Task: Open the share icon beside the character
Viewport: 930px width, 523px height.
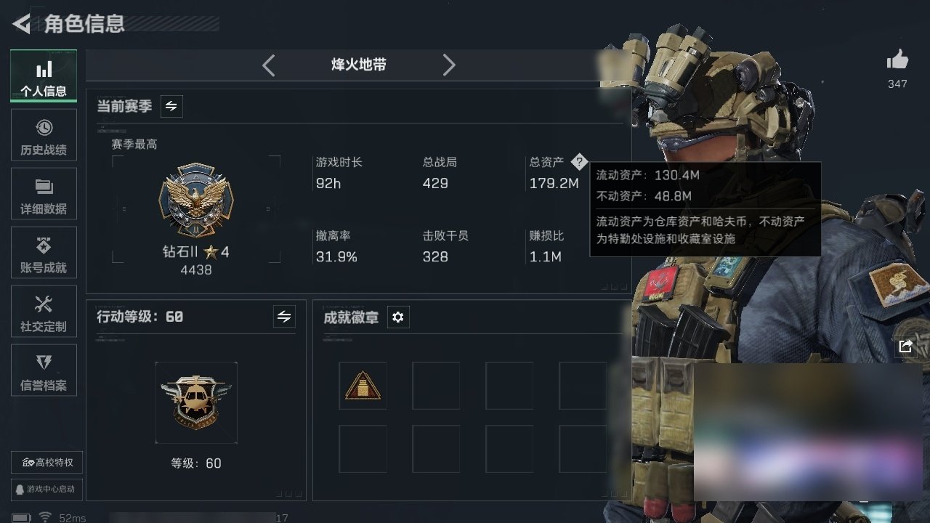Action: [905, 346]
